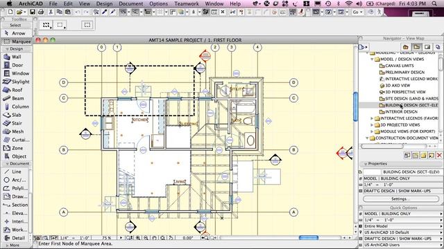Screen dimensions: 444x249
Task: Select the Beam tool
Action: click(x=16, y=98)
